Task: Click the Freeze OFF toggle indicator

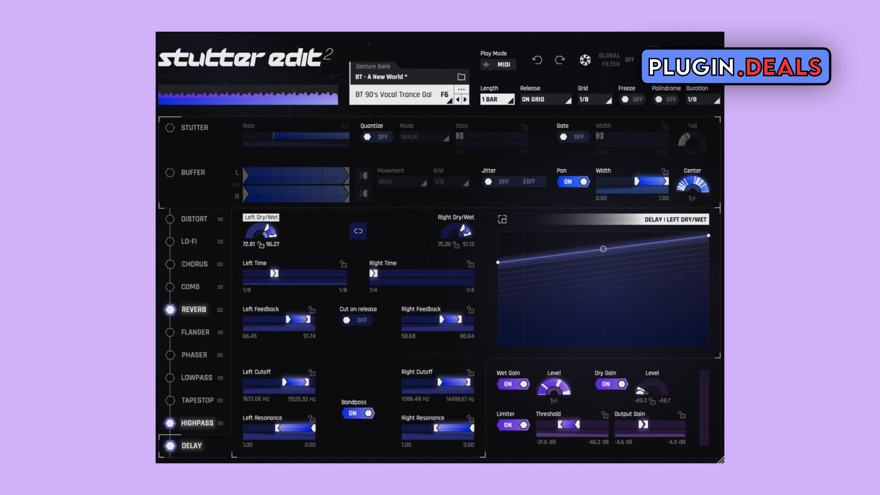Action: [x=632, y=99]
